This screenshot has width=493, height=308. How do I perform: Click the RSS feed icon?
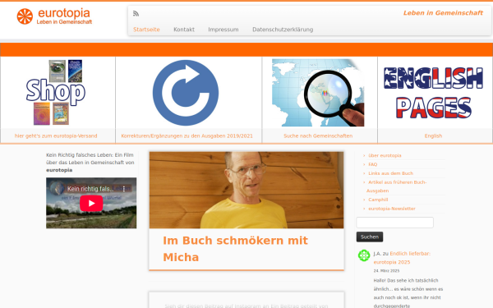point(136,13)
